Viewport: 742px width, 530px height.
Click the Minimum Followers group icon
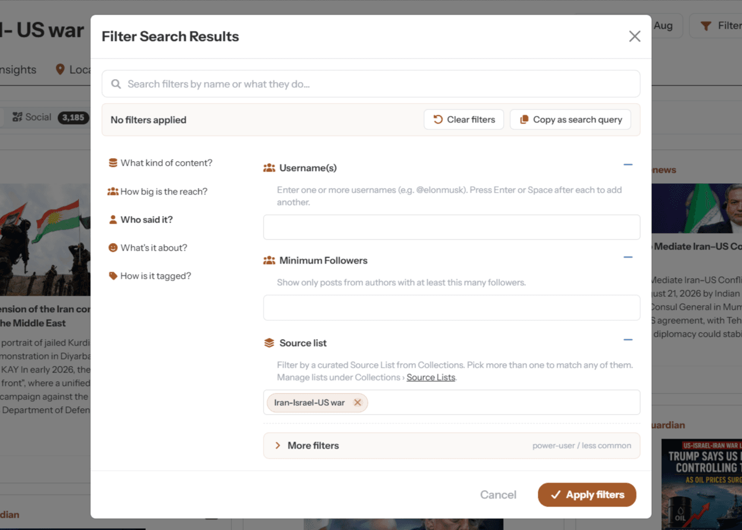pos(269,261)
